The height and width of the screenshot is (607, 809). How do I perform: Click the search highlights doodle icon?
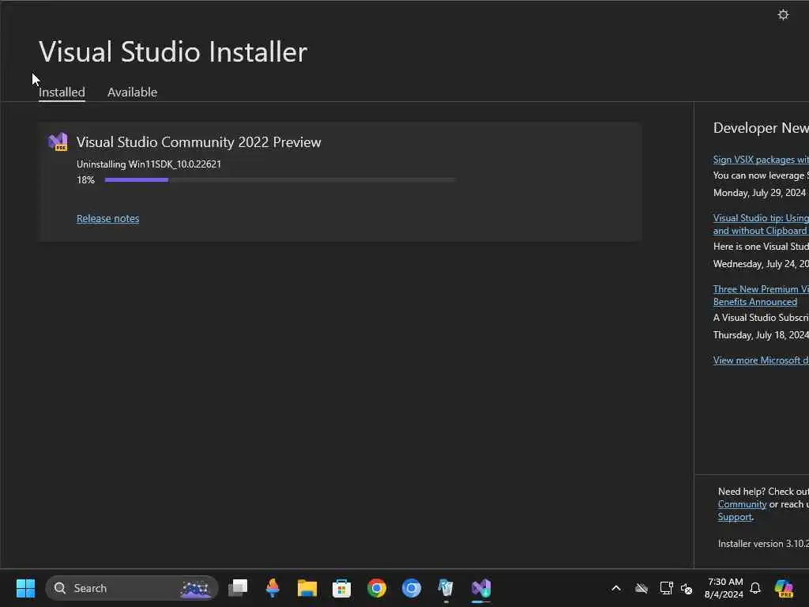tap(195, 588)
